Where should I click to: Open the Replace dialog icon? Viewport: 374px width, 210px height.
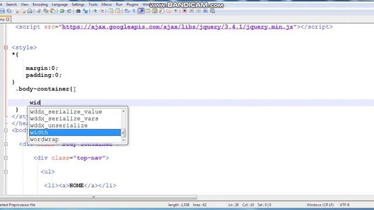click(85, 11)
